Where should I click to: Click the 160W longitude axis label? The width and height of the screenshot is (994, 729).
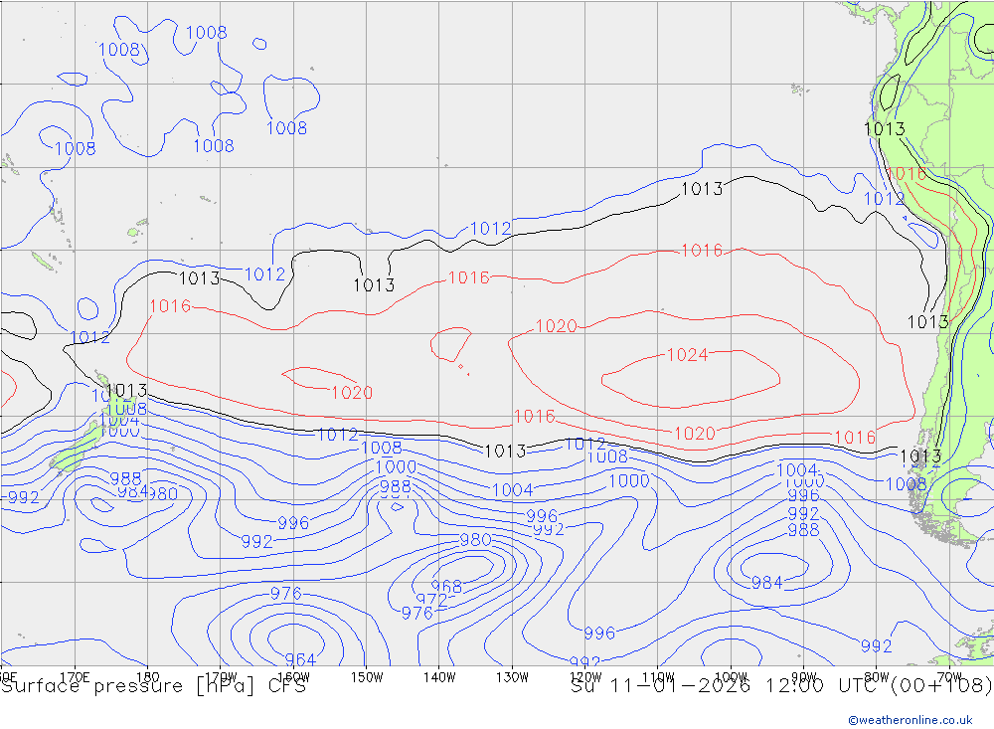294,677
